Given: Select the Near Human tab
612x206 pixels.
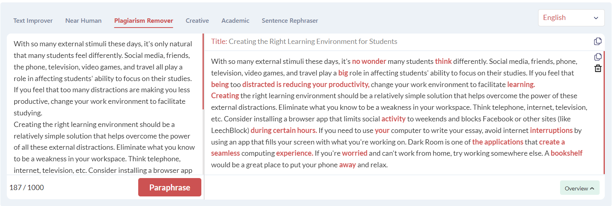Looking at the screenshot, I should click(83, 20).
